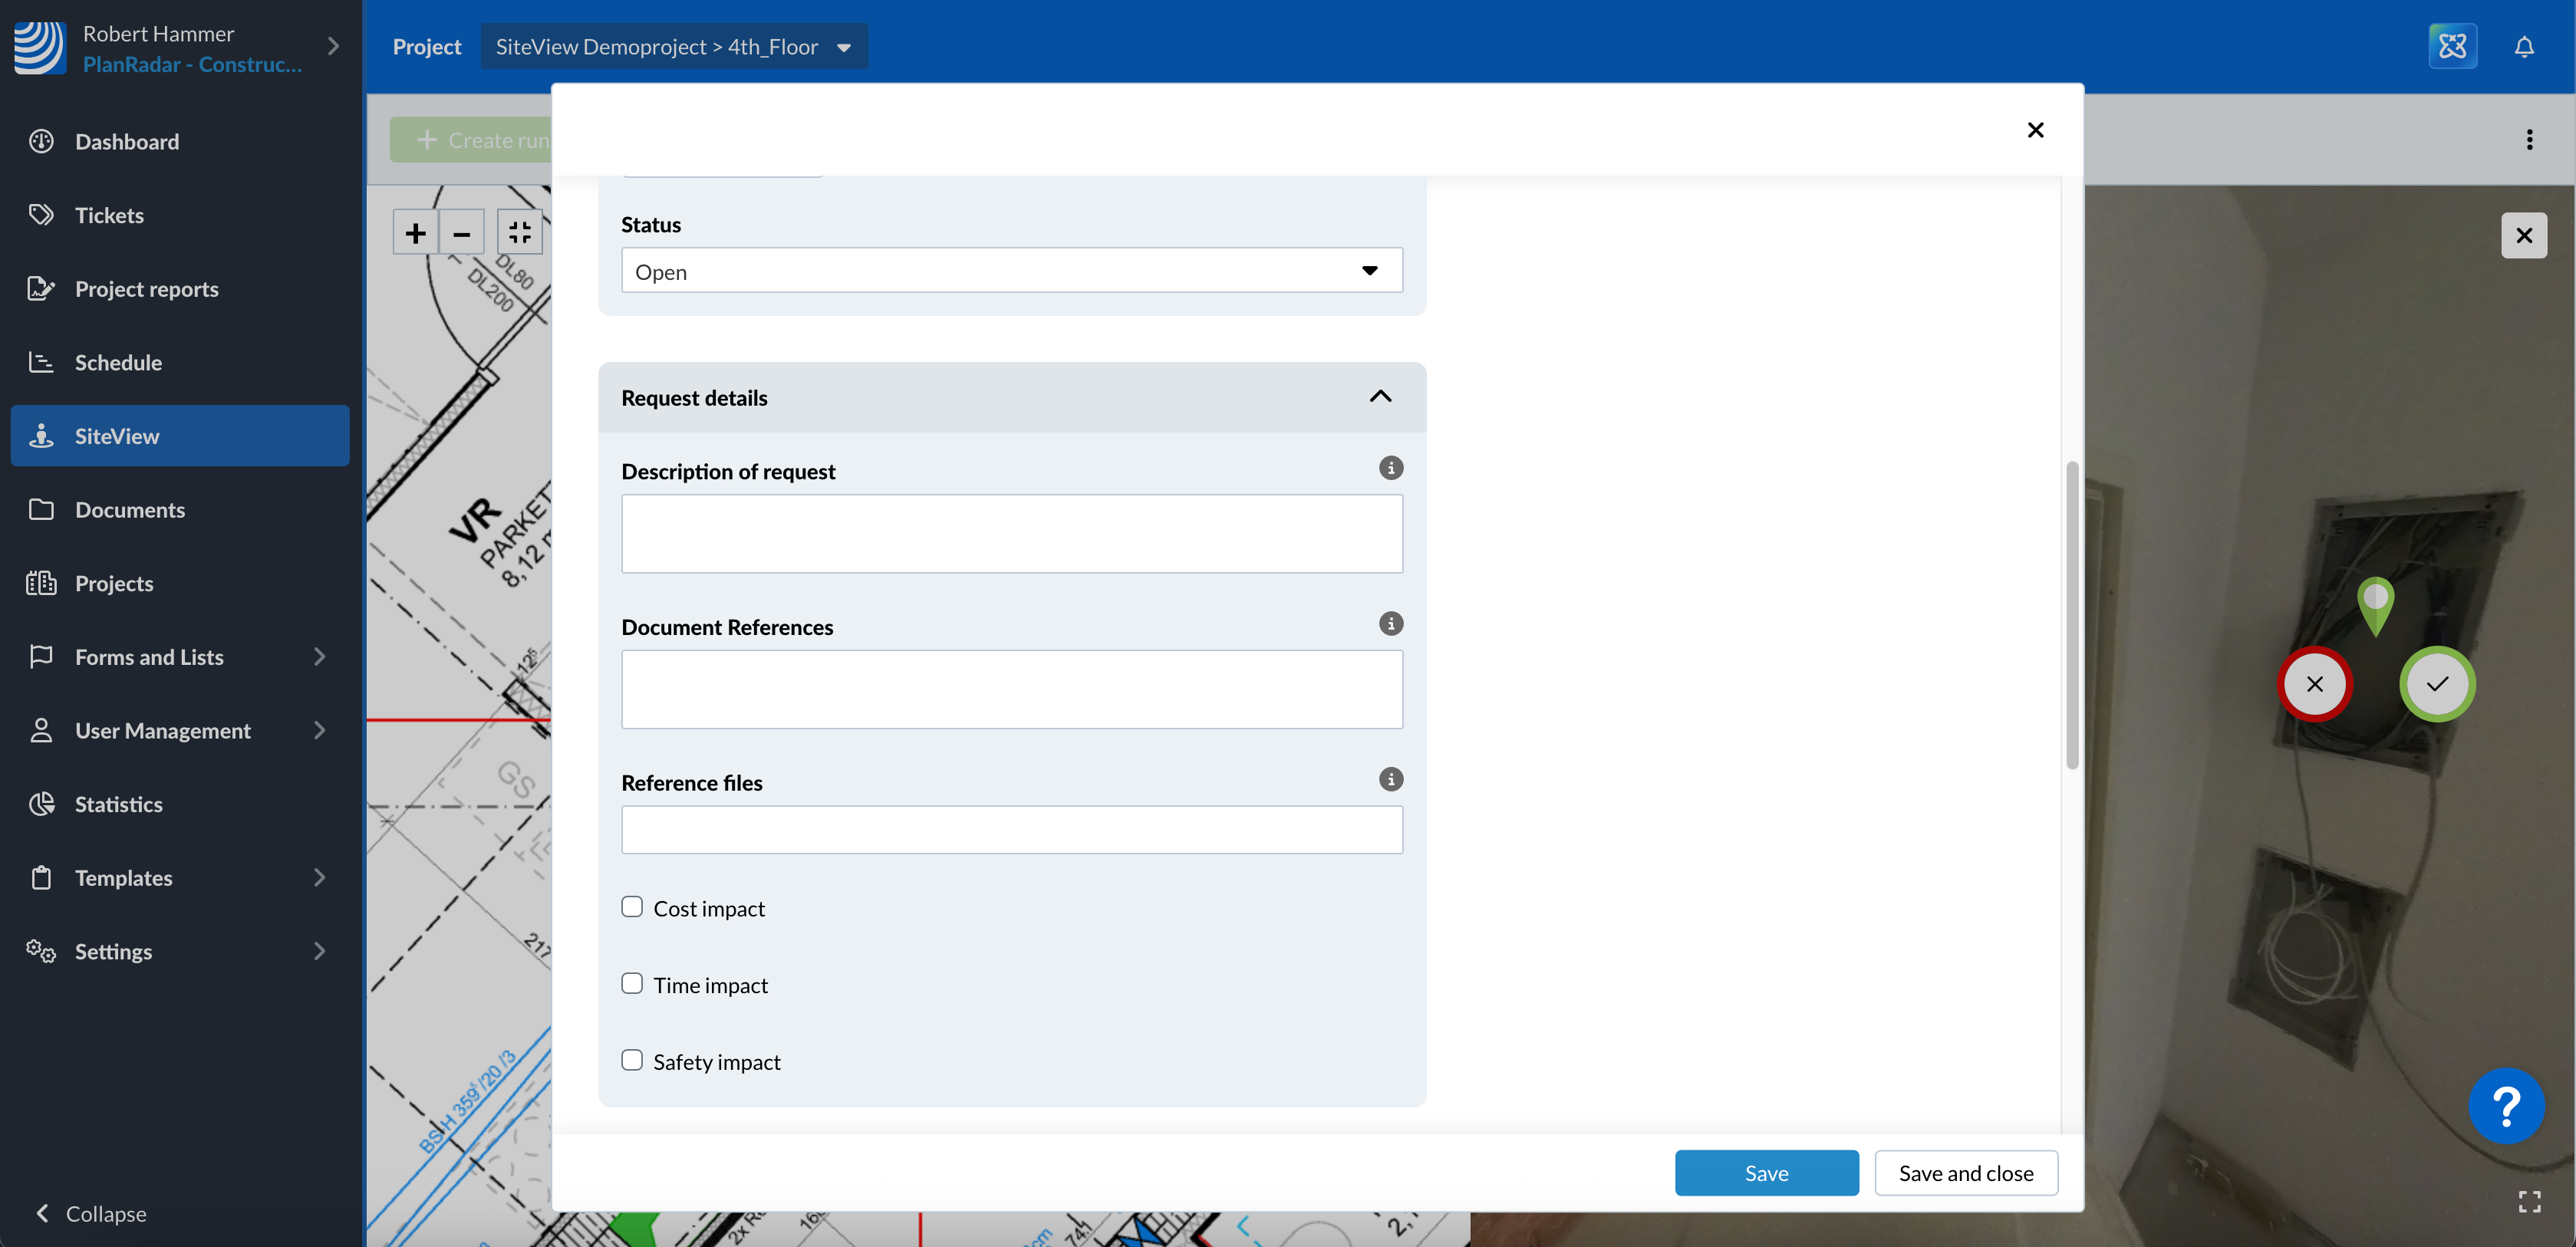
Task: Enter fullscreen for the panorama view
Action: tap(2529, 1201)
